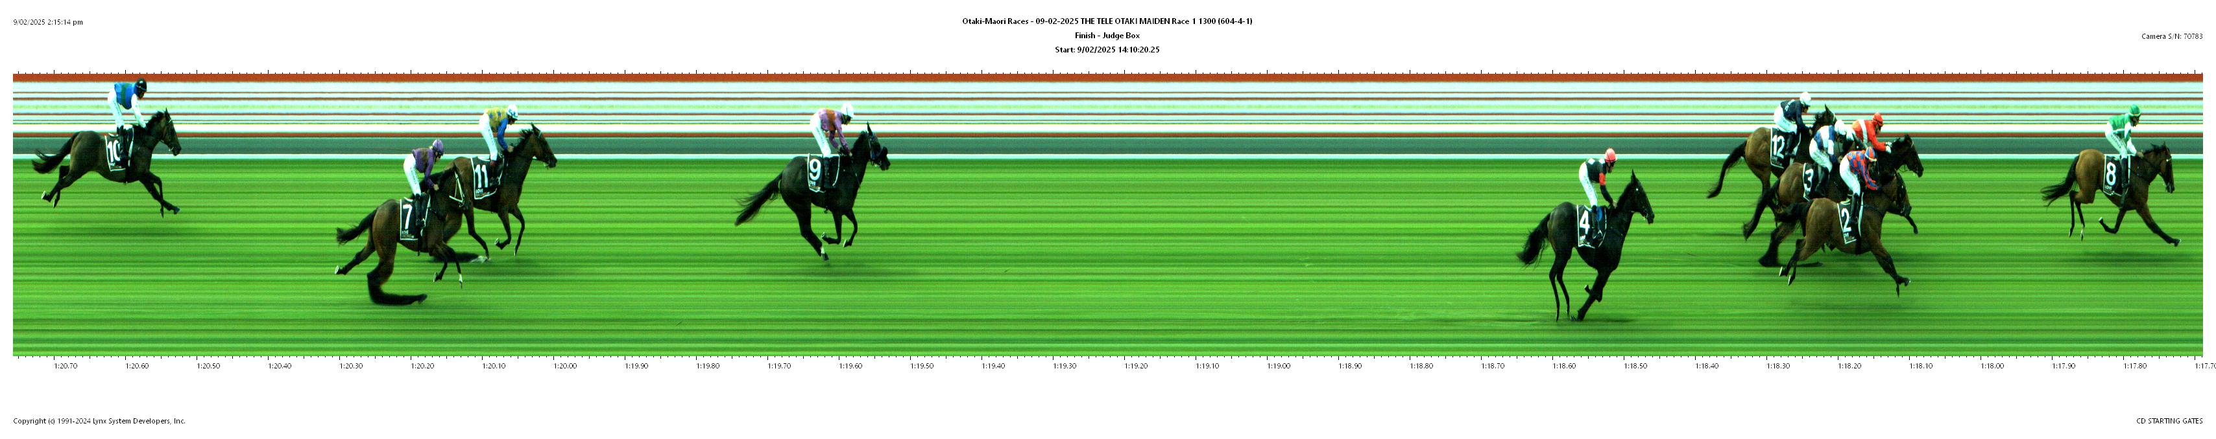
Task: Click the Camera S/N label
Action: (2171, 36)
